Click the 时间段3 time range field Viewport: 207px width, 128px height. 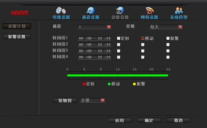click(95, 51)
